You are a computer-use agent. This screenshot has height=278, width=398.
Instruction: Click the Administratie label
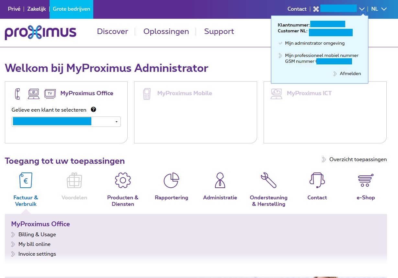coord(220,198)
